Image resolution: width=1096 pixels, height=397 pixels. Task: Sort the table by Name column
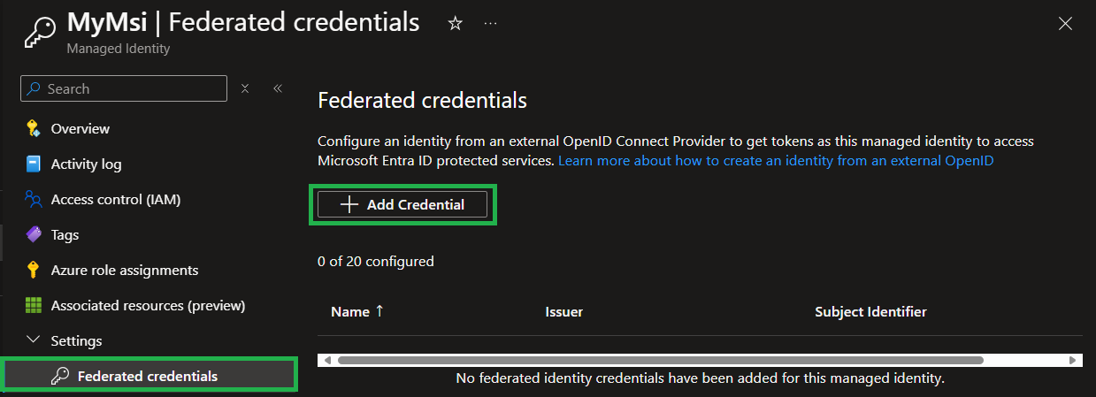[349, 311]
